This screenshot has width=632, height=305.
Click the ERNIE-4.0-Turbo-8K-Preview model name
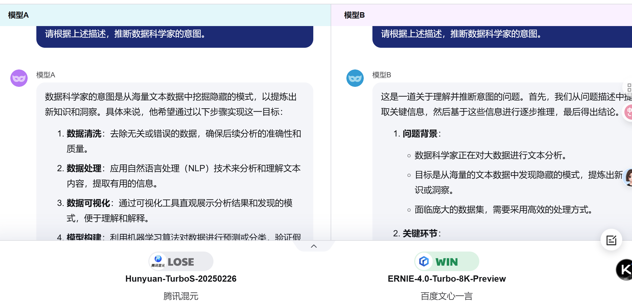447,279
